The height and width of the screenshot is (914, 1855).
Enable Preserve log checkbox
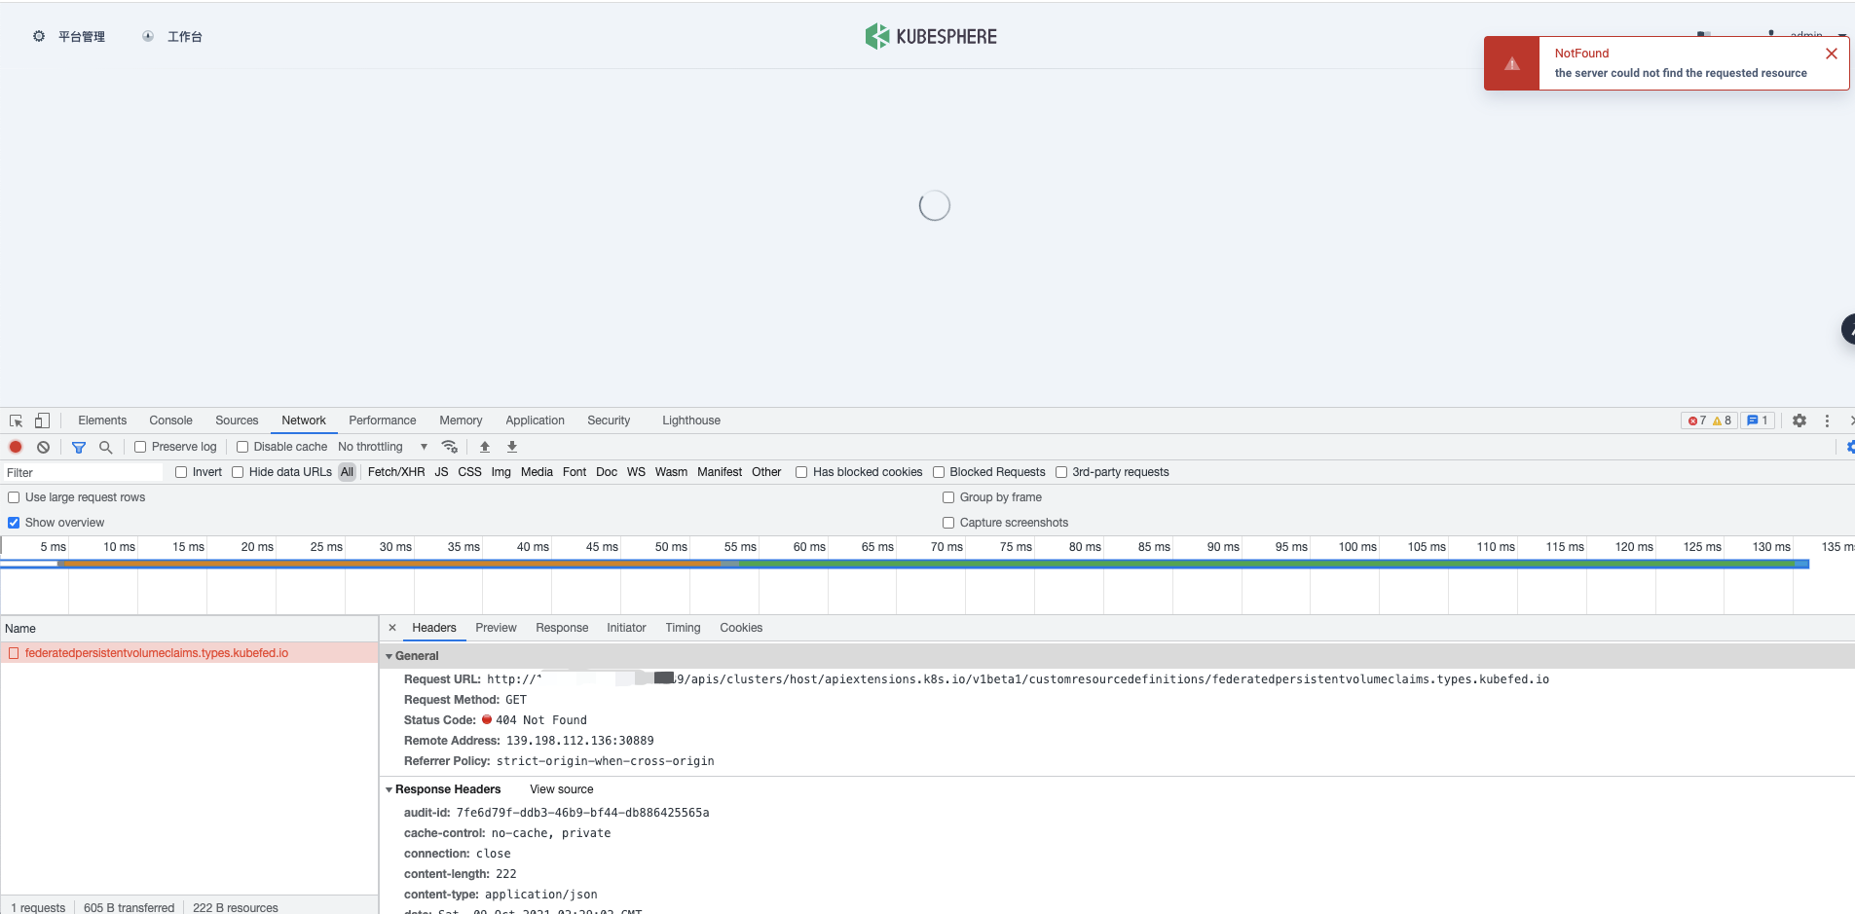coord(140,447)
